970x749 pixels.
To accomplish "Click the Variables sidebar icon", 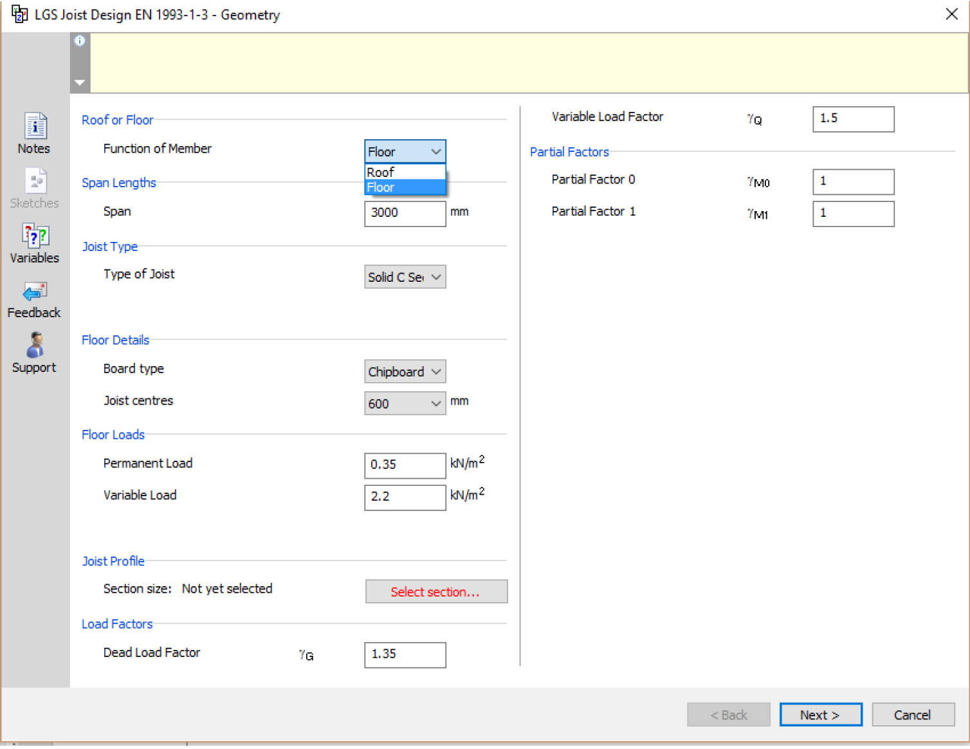I will point(35,236).
